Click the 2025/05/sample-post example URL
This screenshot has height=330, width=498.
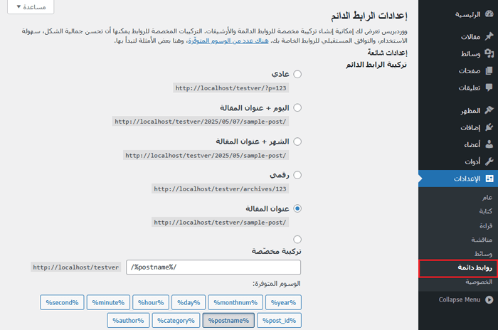point(206,155)
